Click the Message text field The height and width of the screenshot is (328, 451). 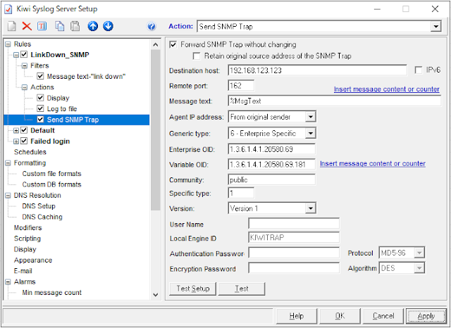pyautogui.click(x=334, y=101)
